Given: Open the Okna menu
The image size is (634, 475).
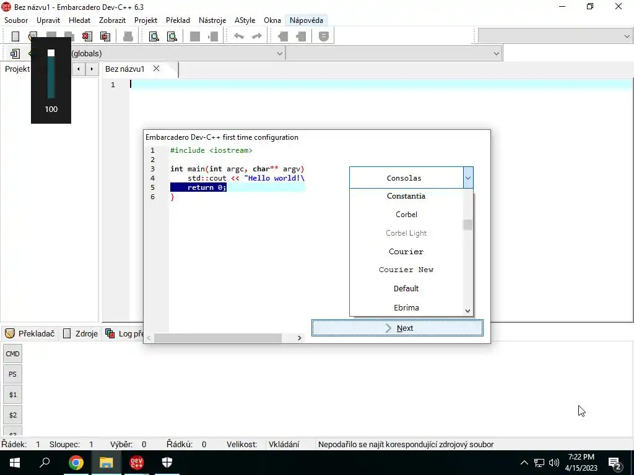Looking at the screenshot, I should click(x=272, y=20).
